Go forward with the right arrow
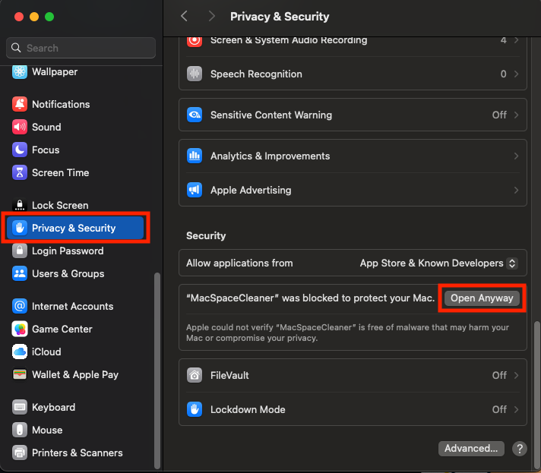Viewport: 541px width, 473px height. 211,16
